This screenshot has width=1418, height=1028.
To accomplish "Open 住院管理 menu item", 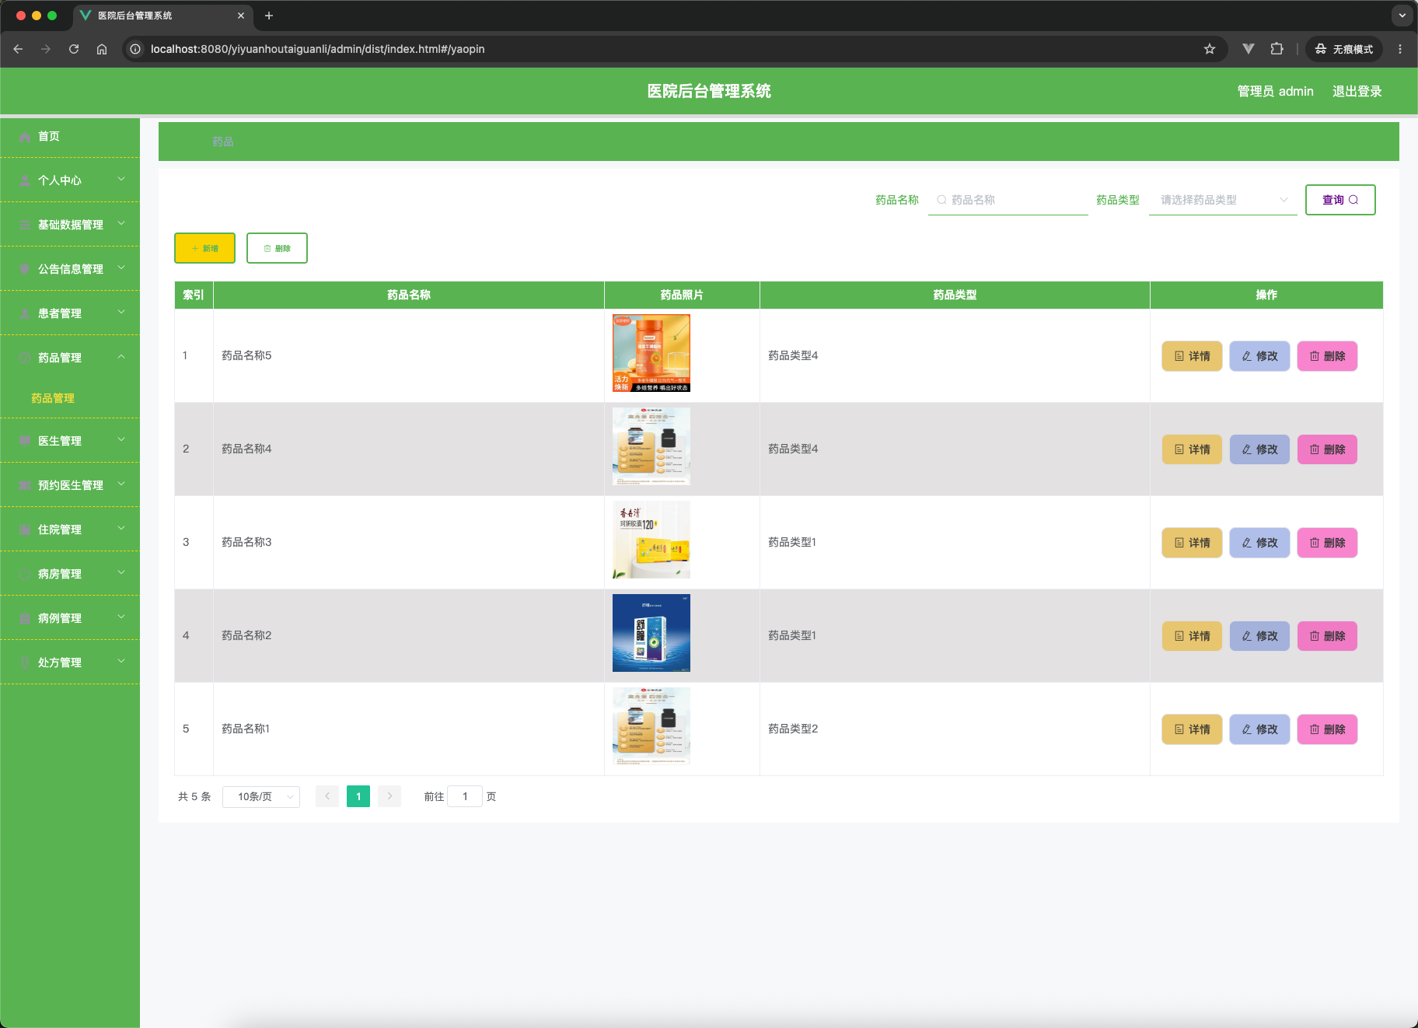I will 70,530.
